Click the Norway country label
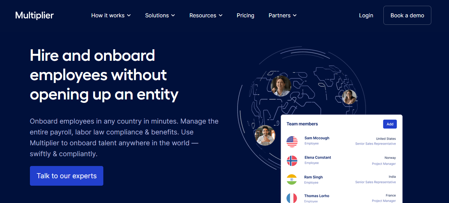This screenshot has width=449, height=203. [390, 158]
